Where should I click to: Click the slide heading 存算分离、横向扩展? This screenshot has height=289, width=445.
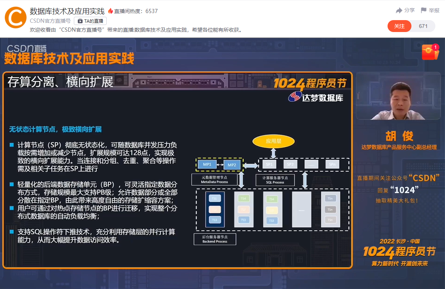pos(60,82)
